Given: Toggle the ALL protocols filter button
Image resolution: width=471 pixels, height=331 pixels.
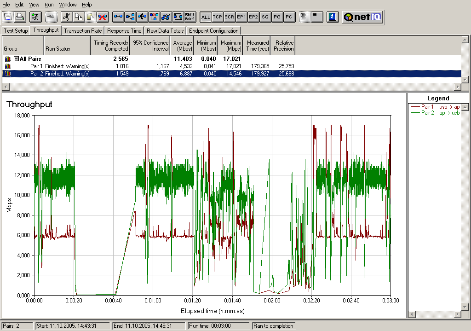Looking at the screenshot, I should coord(206,17).
